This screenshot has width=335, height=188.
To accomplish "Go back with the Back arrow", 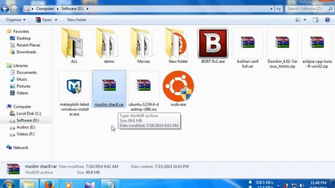I will click(x=5, y=9).
